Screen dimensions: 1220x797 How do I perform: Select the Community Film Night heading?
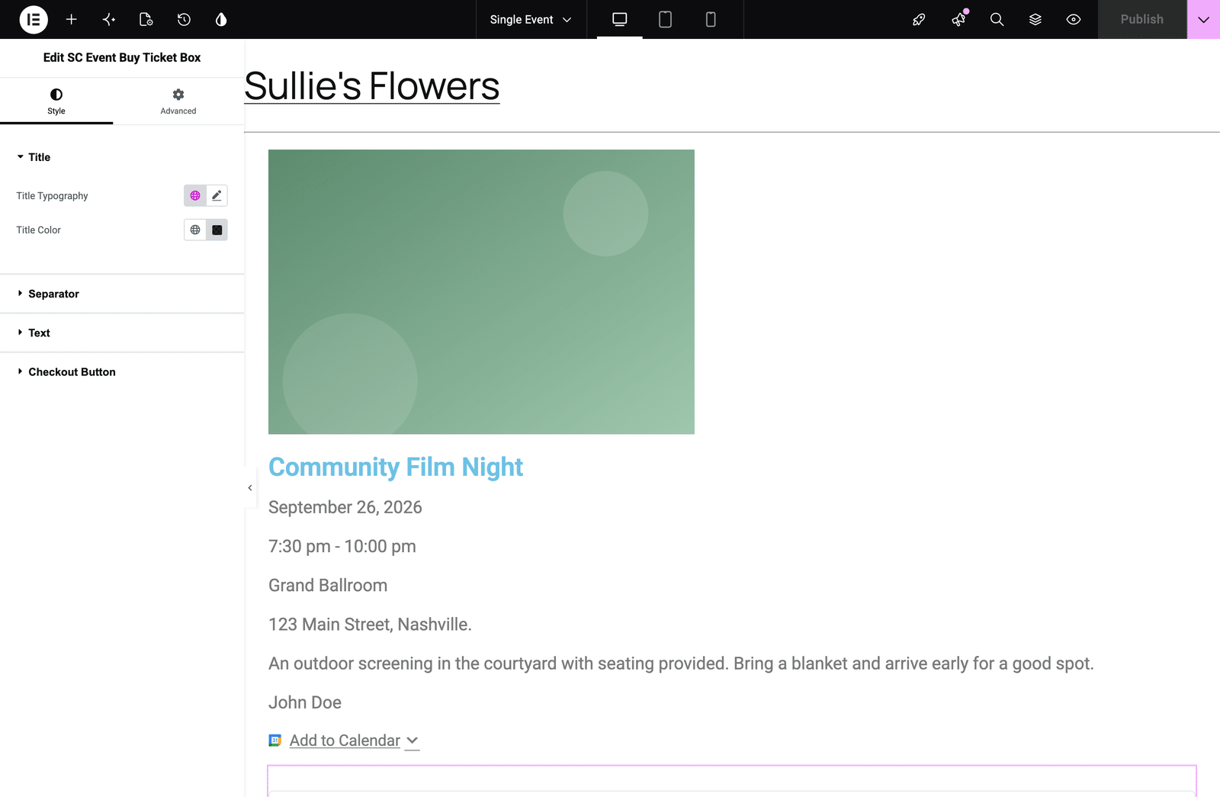pyautogui.click(x=396, y=467)
